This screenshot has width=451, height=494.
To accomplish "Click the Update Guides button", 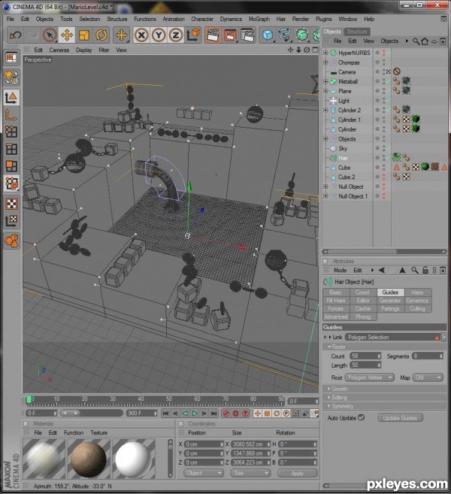I will [400, 418].
